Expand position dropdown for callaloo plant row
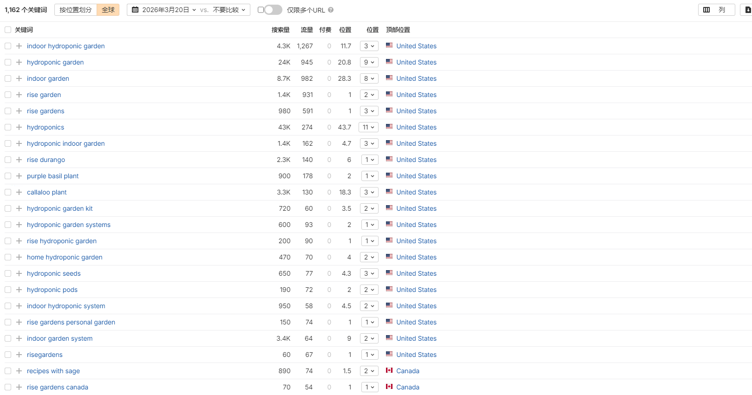The height and width of the screenshot is (395, 752). pos(369,192)
